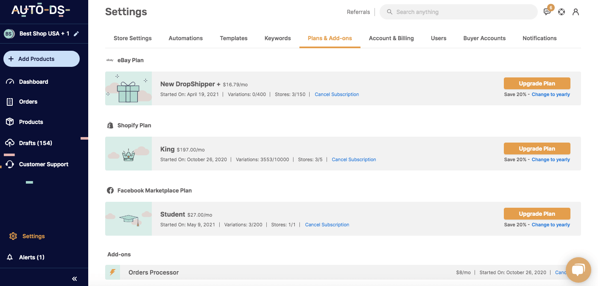Screen dimensions: 598x286
Task: Select Settings in the sidebar
Action: click(x=34, y=236)
